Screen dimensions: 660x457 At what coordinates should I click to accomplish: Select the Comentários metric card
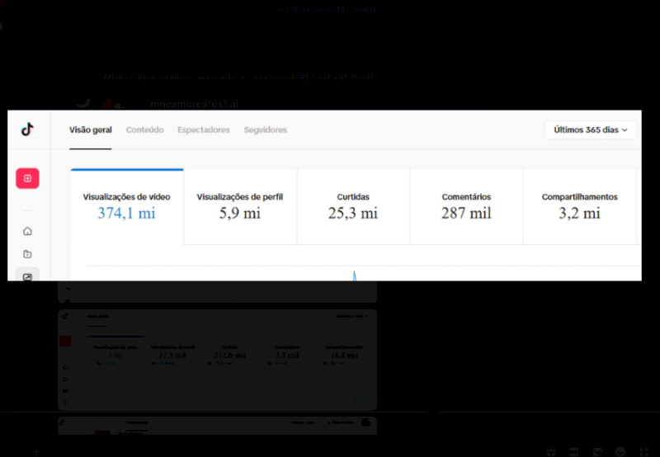[466, 206]
